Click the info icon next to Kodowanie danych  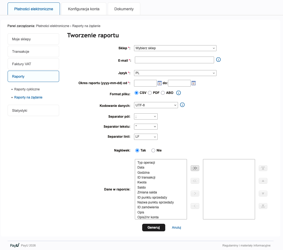(182, 105)
